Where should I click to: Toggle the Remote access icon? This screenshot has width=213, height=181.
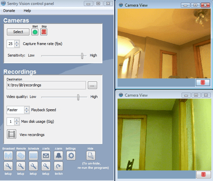coord(20,156)
